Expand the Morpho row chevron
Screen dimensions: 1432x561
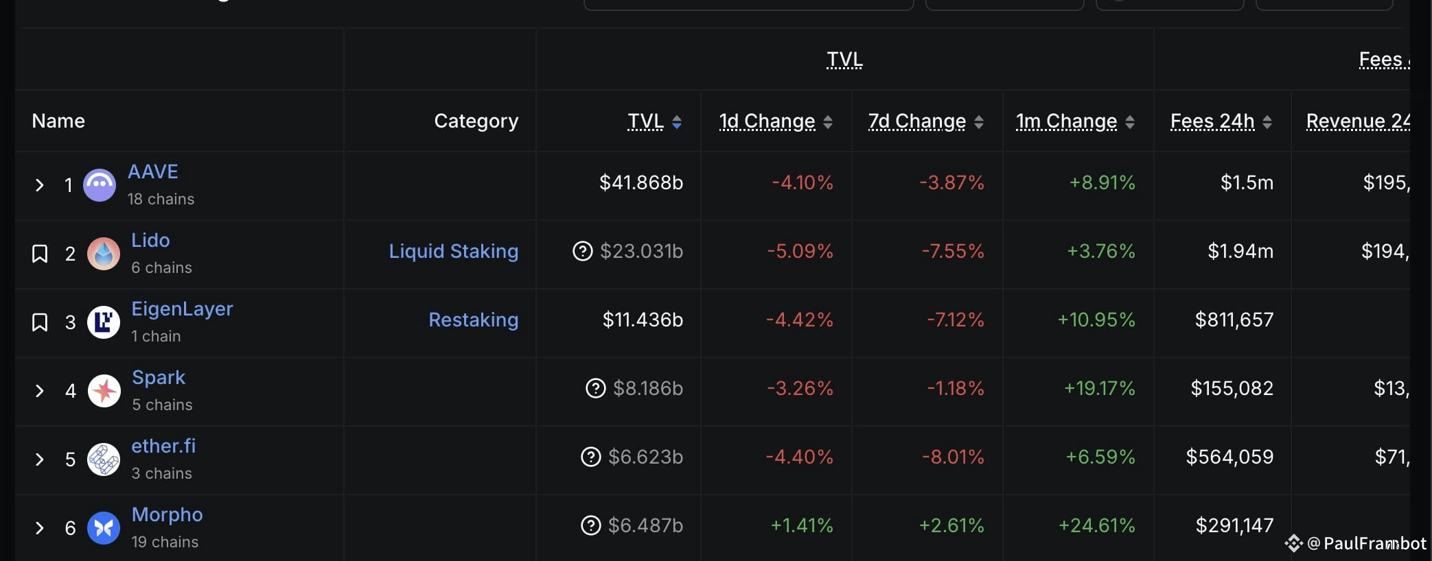40,528
